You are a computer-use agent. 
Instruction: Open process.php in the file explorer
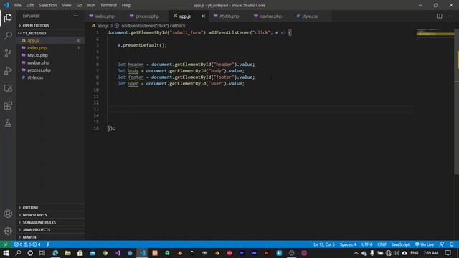point(39,70)
